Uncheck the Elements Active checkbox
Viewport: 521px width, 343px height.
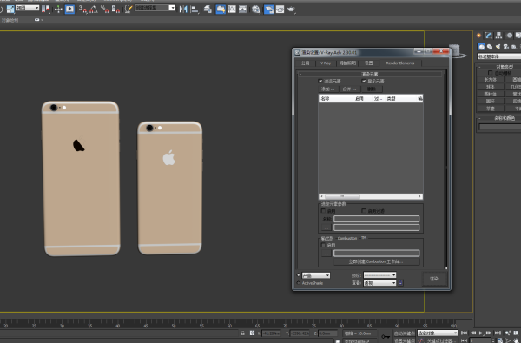(x=320, y=81)
